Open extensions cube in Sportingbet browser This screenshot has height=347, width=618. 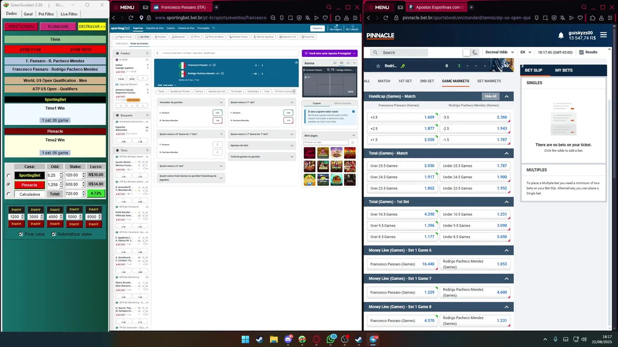337,18
